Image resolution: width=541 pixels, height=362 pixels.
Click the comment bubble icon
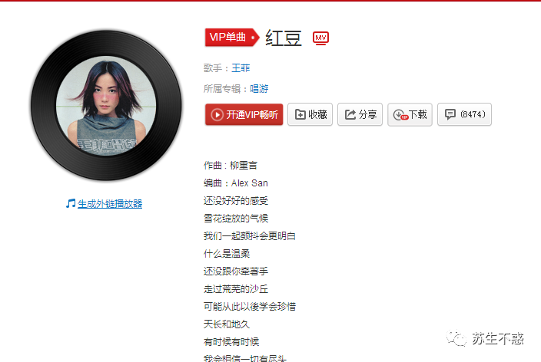(x=450, y=114)
